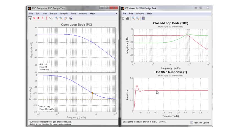235x132 pixels.
Task: Choose the add real pole (red X) tool
Action: click(34, 18)
